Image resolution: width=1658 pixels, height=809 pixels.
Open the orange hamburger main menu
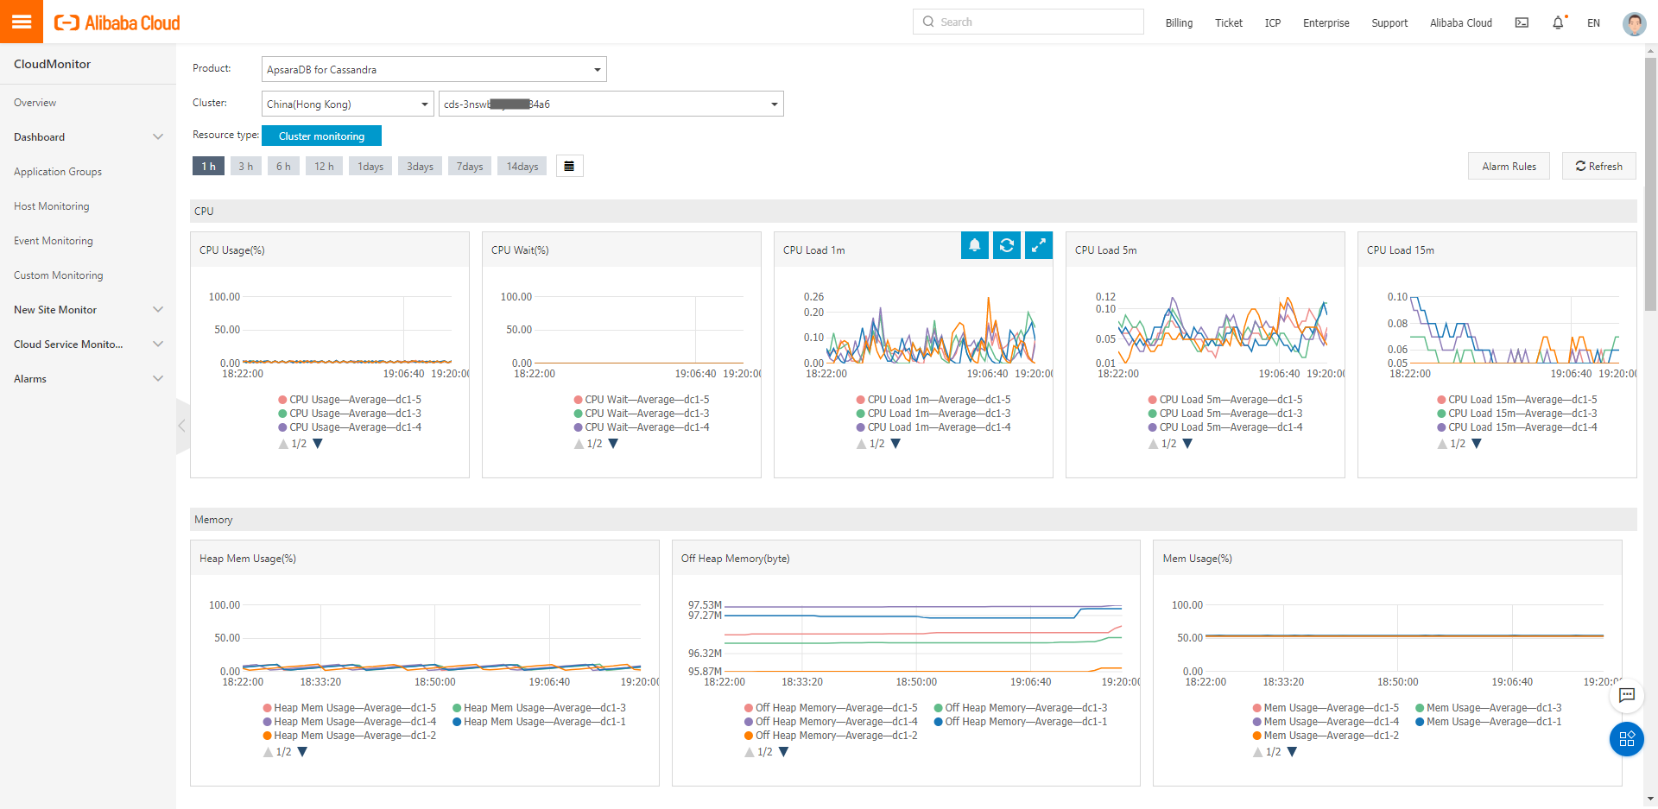(22, 22)
